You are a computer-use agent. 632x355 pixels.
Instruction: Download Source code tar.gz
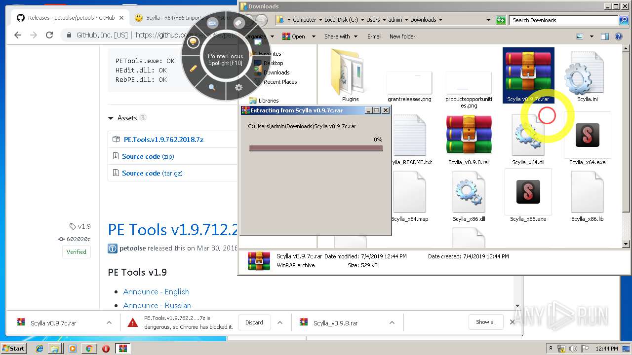point(152,173)
